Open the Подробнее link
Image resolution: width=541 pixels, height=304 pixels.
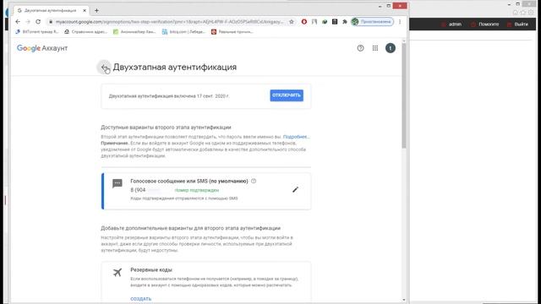coord(296,137)
